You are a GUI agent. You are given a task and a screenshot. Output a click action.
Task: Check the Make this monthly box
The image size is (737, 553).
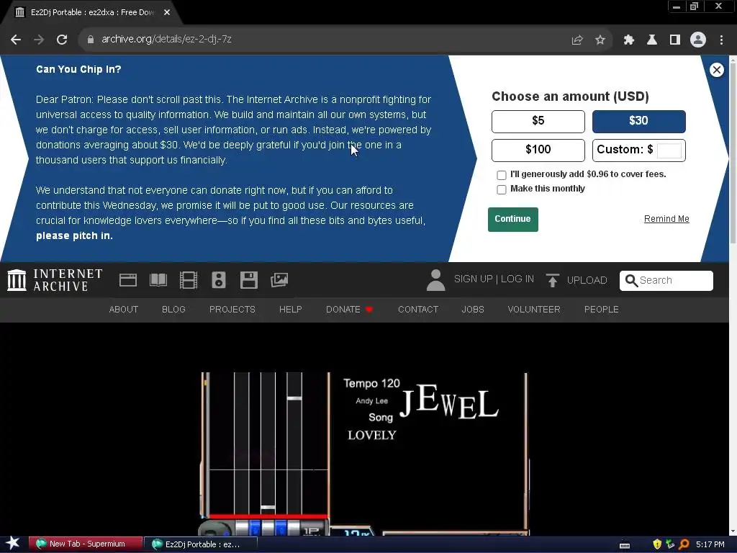coord(502,189)
